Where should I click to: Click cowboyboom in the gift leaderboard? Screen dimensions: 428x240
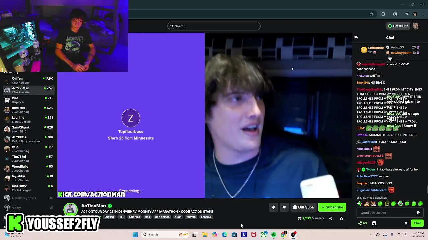click(401, 53)
